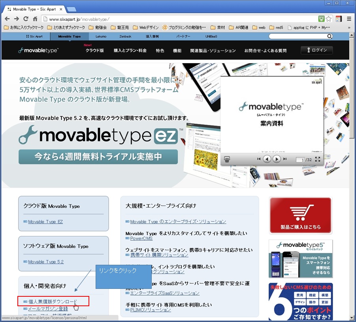Advance to next slide in presentation viewer
Screen dimensions: 356x322
pyautogui.click(x=277, y=159)
